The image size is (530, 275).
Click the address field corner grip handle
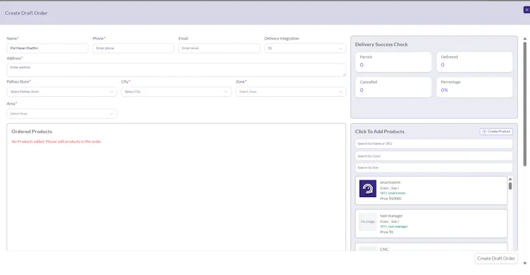click(344, 75)
